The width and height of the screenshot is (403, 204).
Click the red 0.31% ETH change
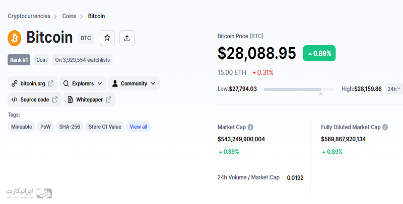263,72
